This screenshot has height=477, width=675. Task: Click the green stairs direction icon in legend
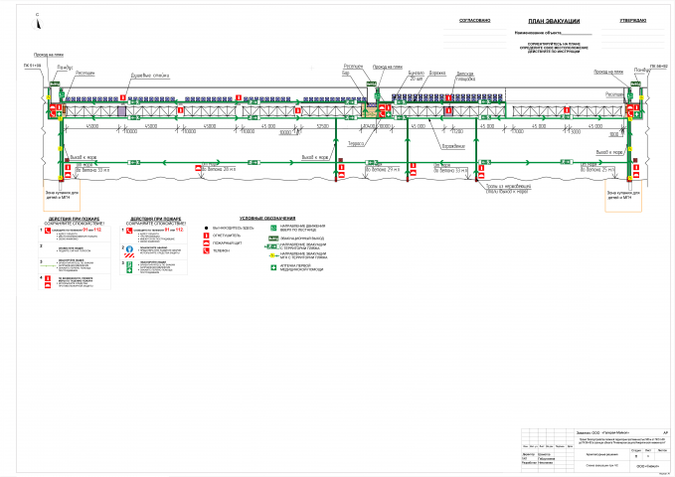coord(273,228)
